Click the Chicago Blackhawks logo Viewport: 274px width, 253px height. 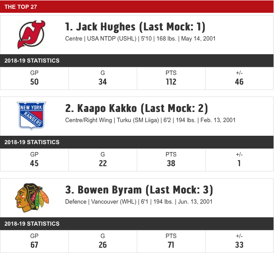[32, 197]
